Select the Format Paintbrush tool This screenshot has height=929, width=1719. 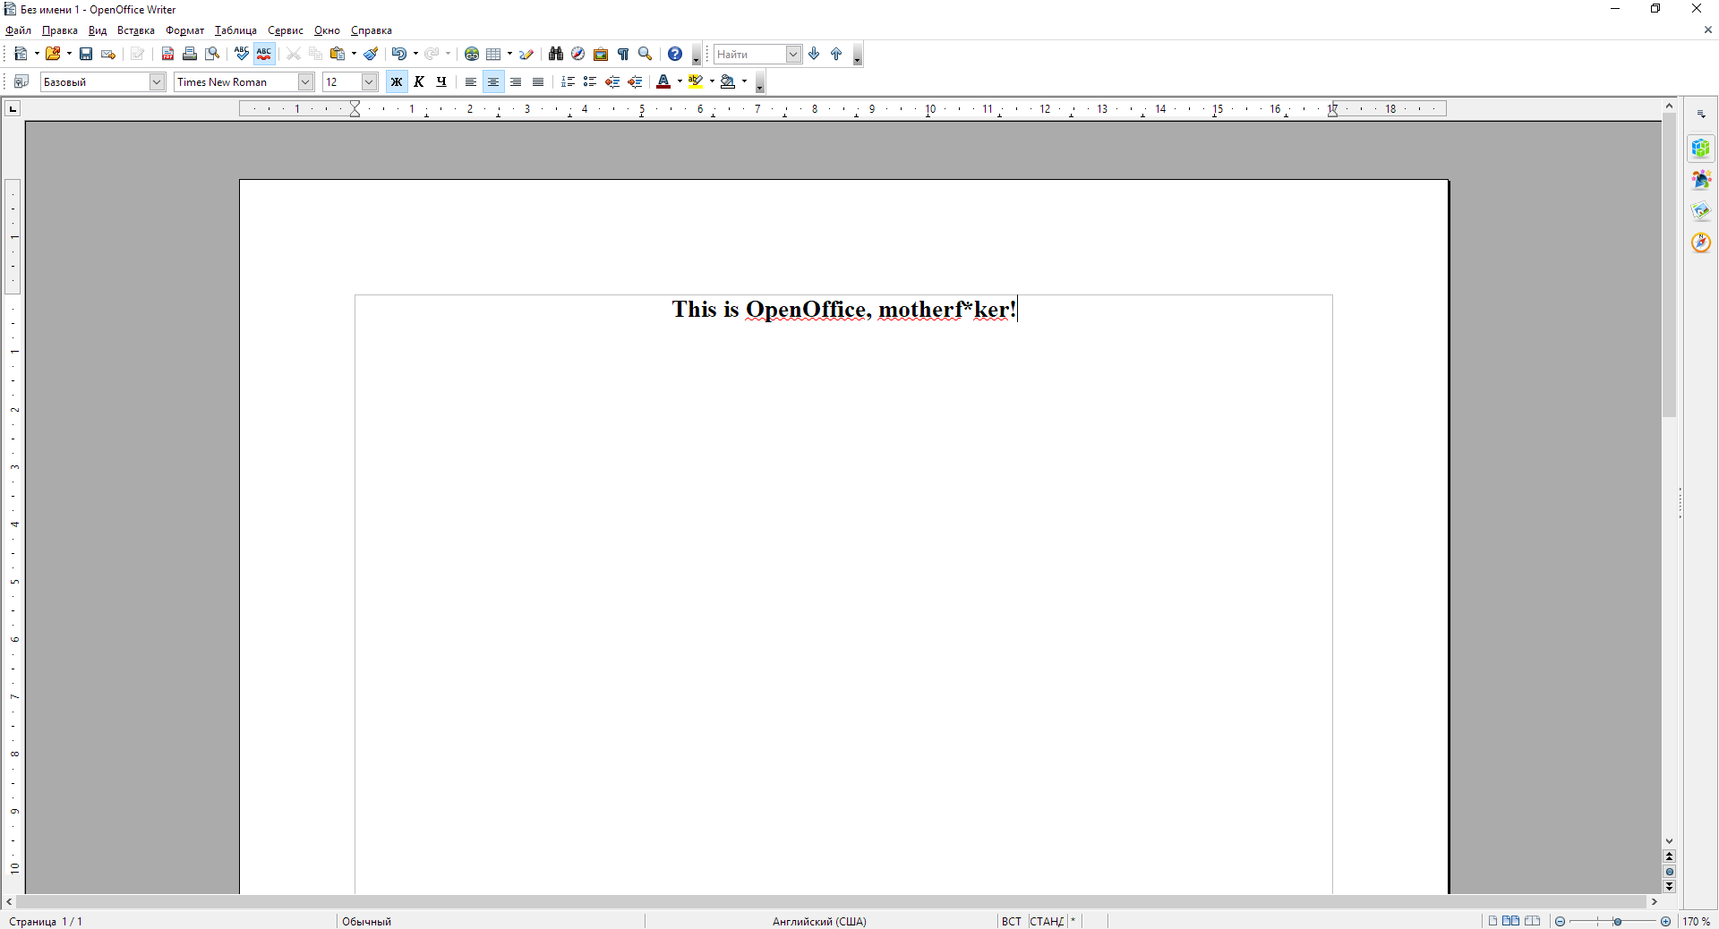click(371, 54)
